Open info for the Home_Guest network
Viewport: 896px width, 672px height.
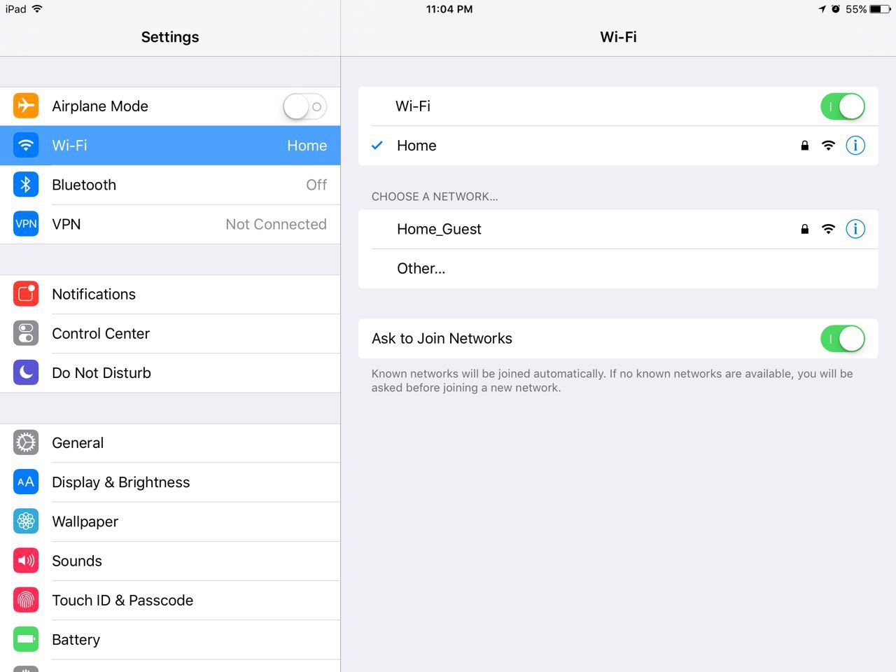855,229
